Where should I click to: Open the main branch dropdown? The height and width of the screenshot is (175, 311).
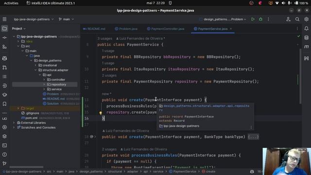[x=66, y=19]
